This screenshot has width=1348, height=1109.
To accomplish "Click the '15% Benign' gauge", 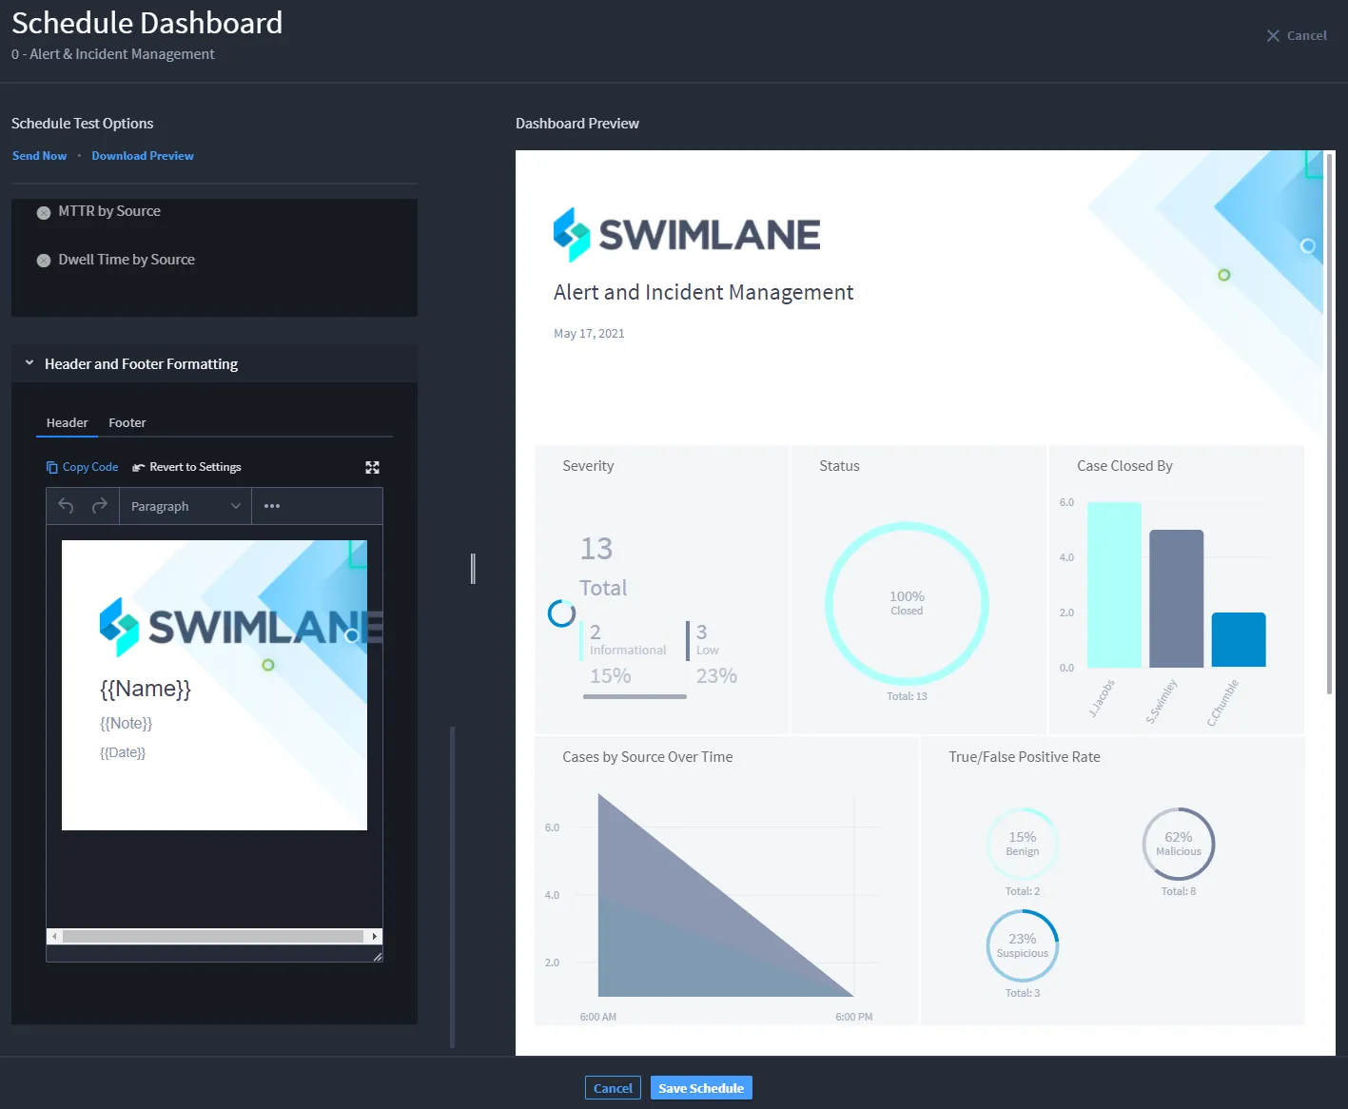I will click(1023, 844).
